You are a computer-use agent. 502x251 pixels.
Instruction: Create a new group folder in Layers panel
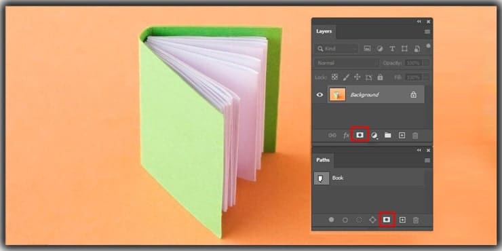(388, 136)
